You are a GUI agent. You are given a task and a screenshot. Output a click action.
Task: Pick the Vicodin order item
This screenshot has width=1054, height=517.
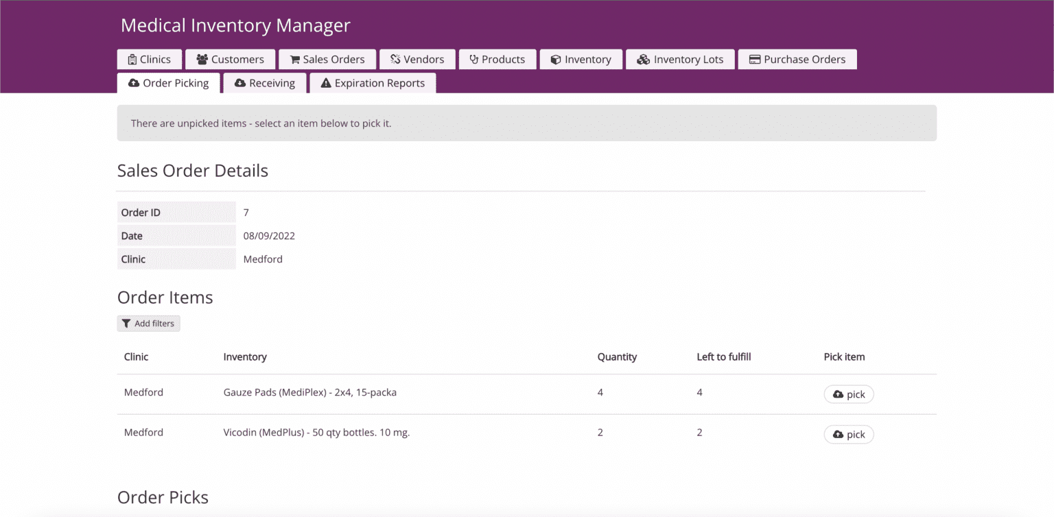tap(849, 434)
